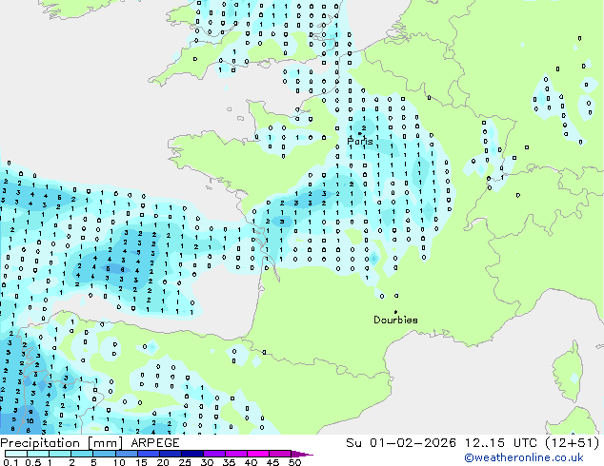Pick the 40–45 mm bright magenta legend swatch
The image size is (604, 466).
pyautogui.click(x=258, y=454)
